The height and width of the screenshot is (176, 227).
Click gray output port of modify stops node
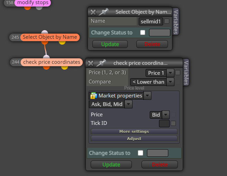coord(39,8)
